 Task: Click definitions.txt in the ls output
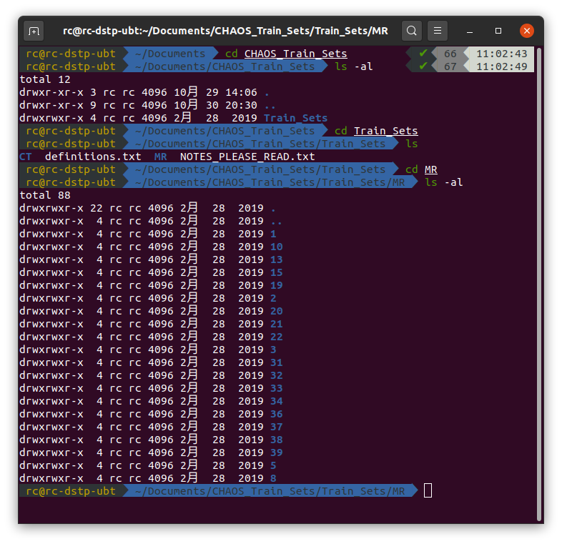93,157
